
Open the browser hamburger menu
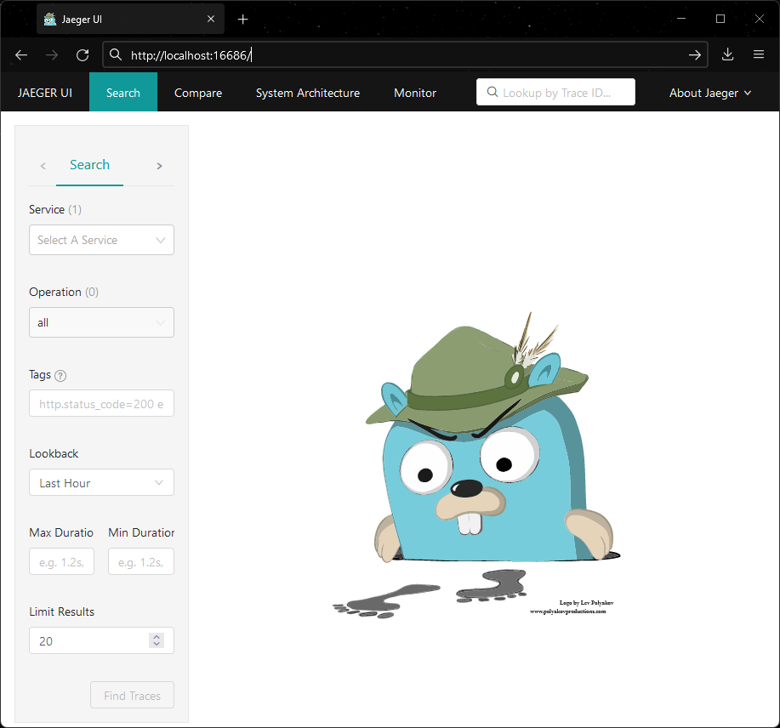759,54
